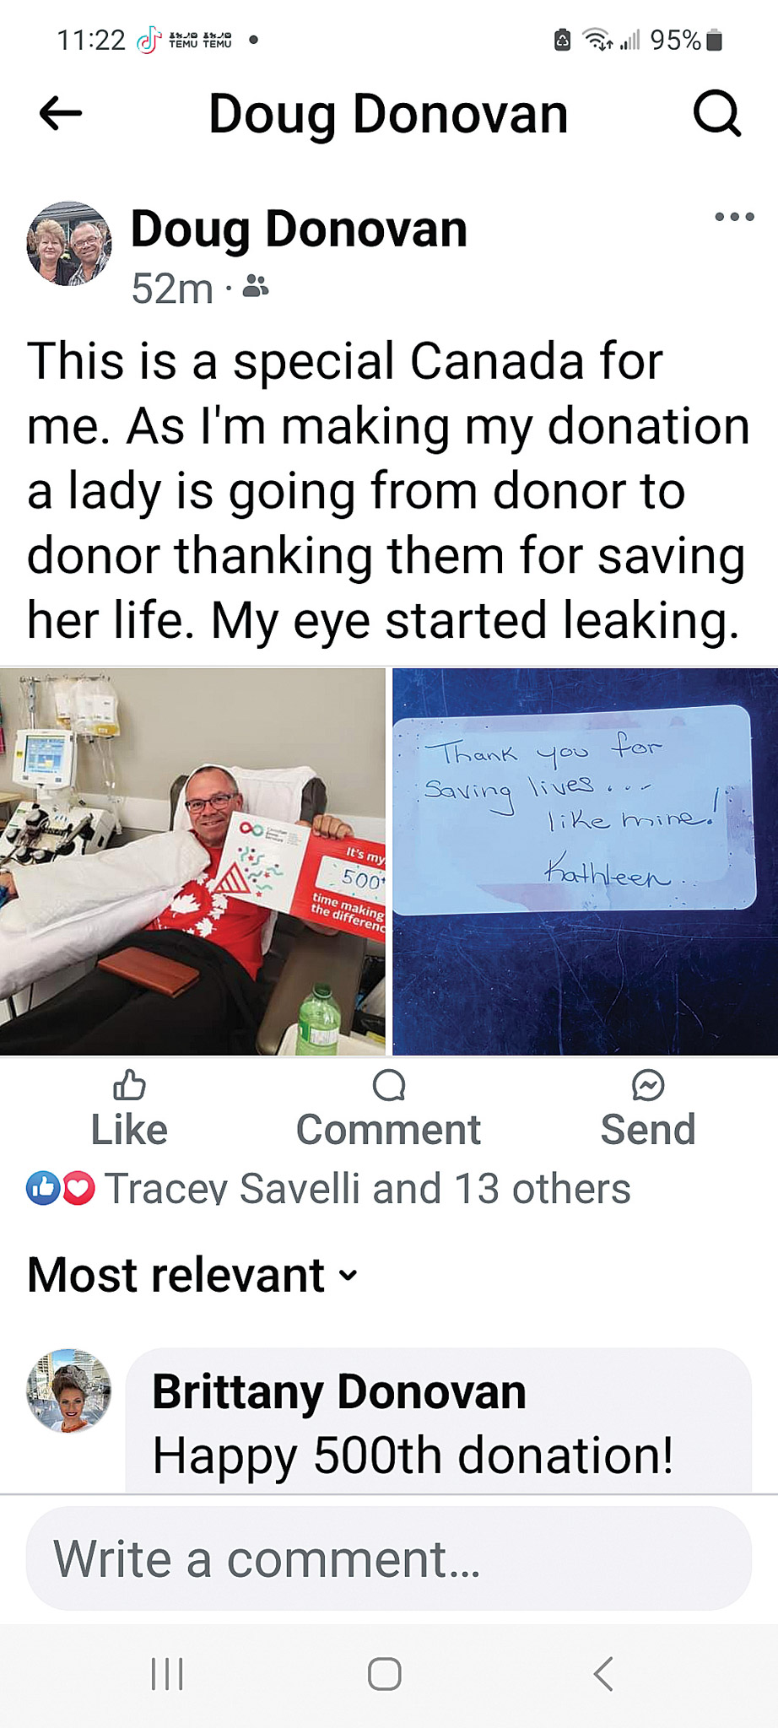Focus the Write a comment field
This screenshot has height=1728, width=778.
(x=389, y=1558)
